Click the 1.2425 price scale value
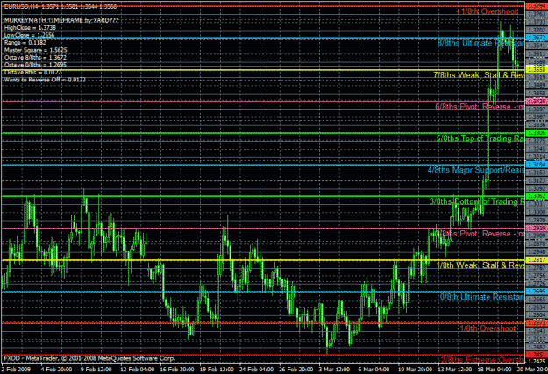The height and width of the screenshot is (374, 548). (537, 362)
